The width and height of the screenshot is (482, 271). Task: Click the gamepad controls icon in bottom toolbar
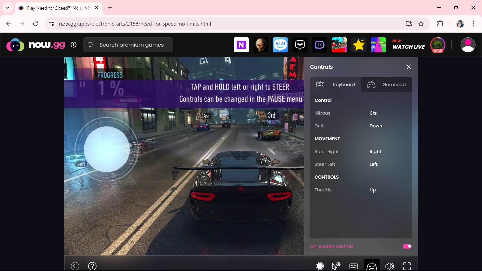(371, 266)
